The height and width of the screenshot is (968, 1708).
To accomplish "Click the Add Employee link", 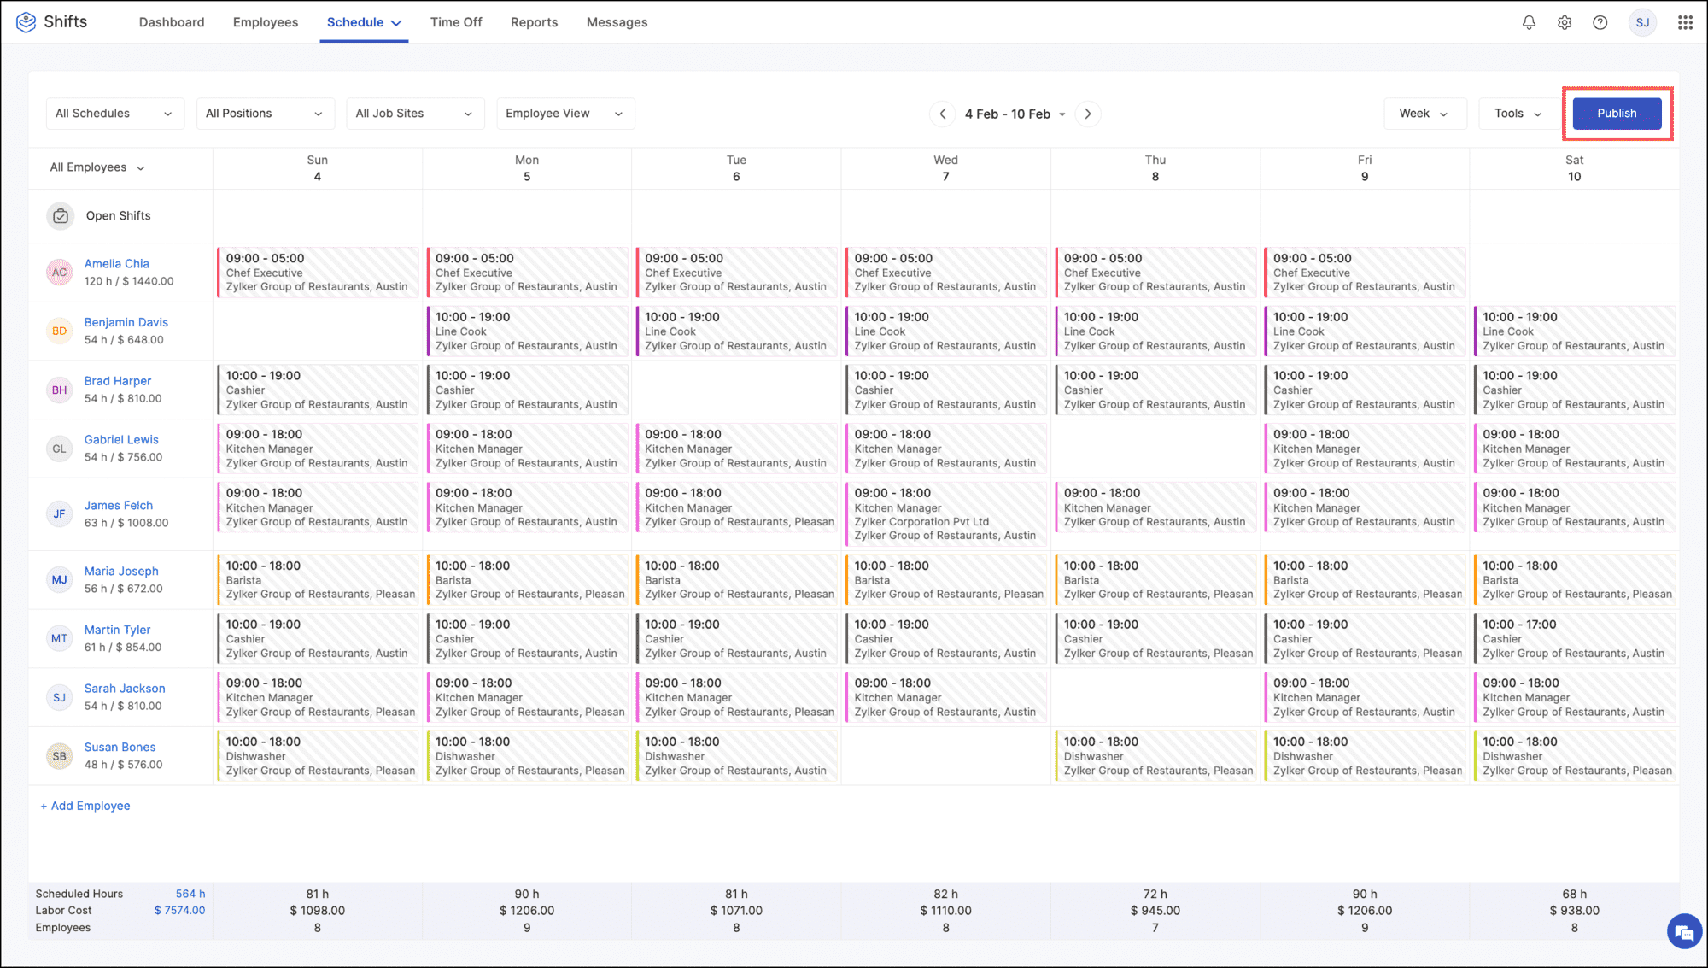I will (85, 806).
